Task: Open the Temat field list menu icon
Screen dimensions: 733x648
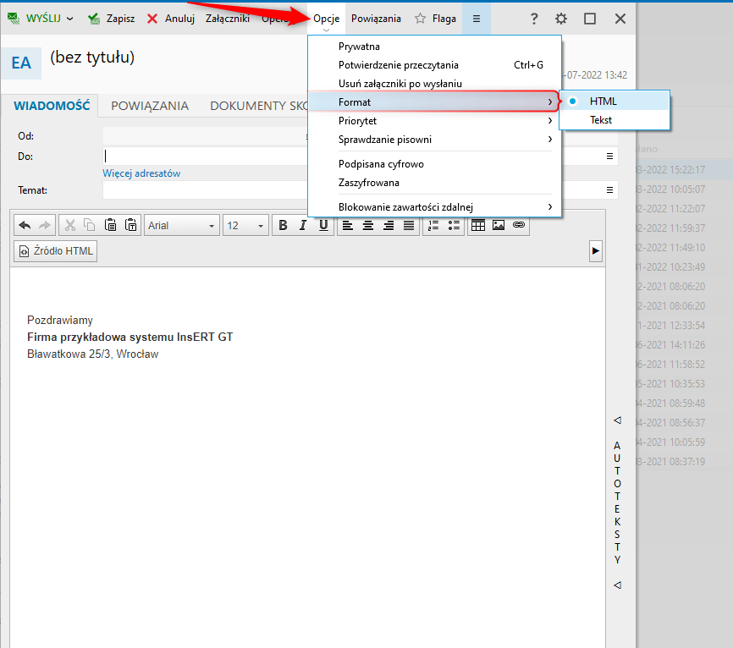Action: click(x=609, y=190)
